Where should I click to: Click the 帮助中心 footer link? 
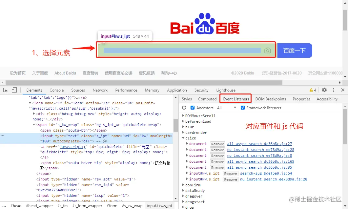tap(169, 73)
